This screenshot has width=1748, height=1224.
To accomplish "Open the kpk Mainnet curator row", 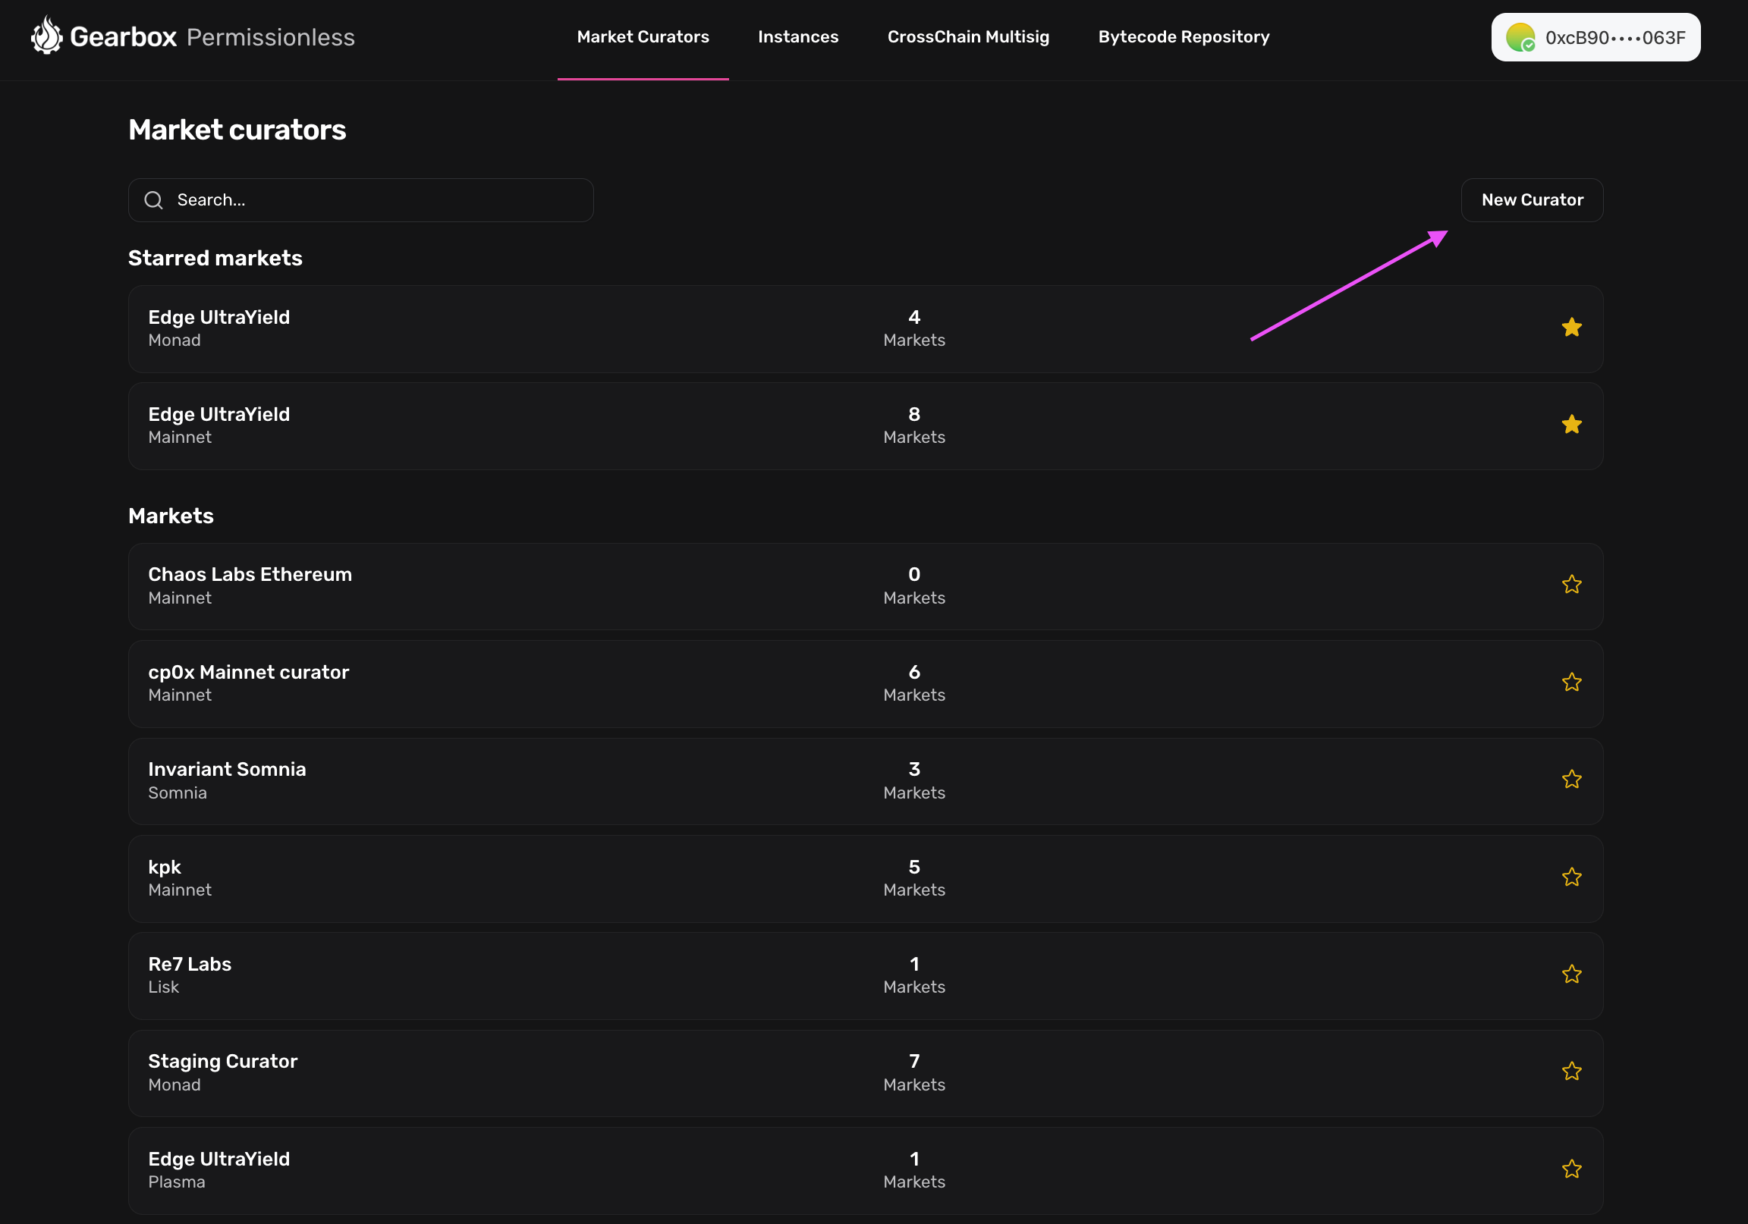I will [533, 878].
